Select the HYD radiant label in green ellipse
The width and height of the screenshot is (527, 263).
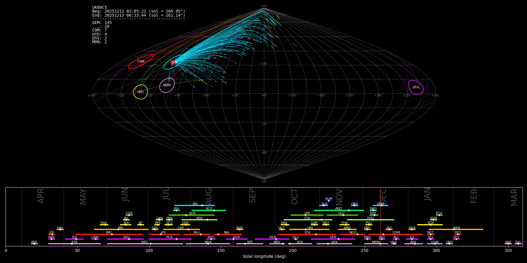(x=140, y=92)
